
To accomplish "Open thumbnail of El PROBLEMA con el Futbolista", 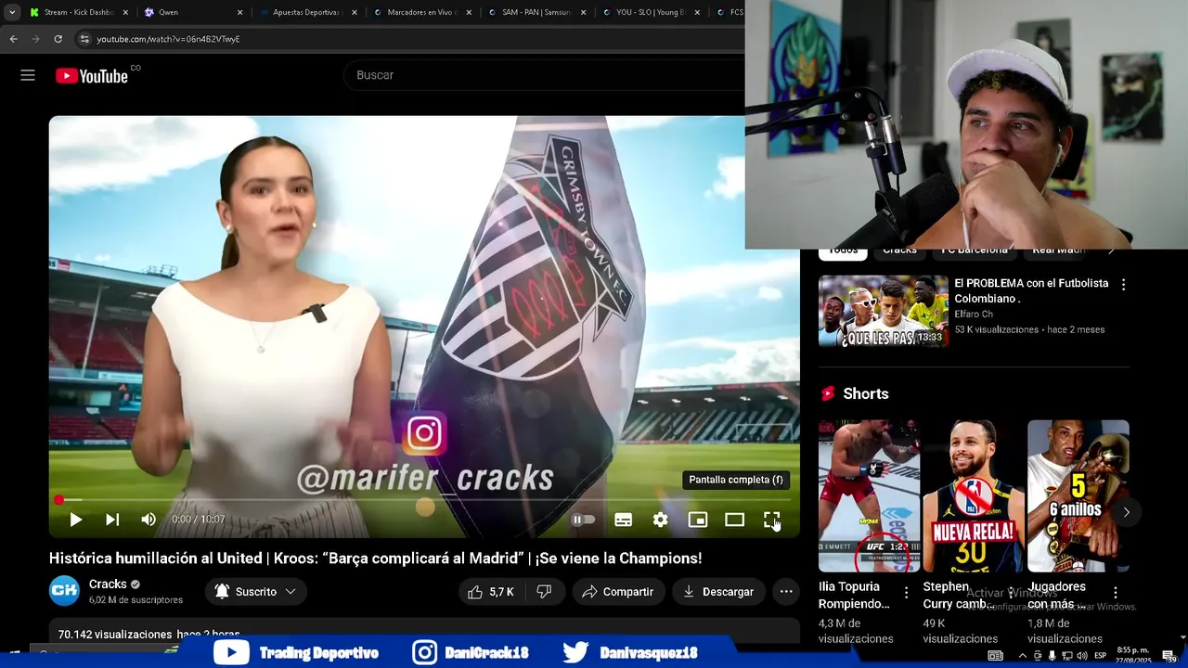I will 884,311.
